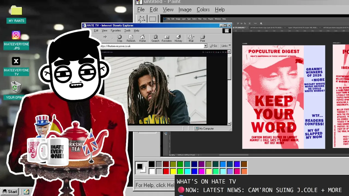Screen dimensions: 349x196
Task: Open the Plugins menu in Photoshop
Action: click(x=210, y=19)
